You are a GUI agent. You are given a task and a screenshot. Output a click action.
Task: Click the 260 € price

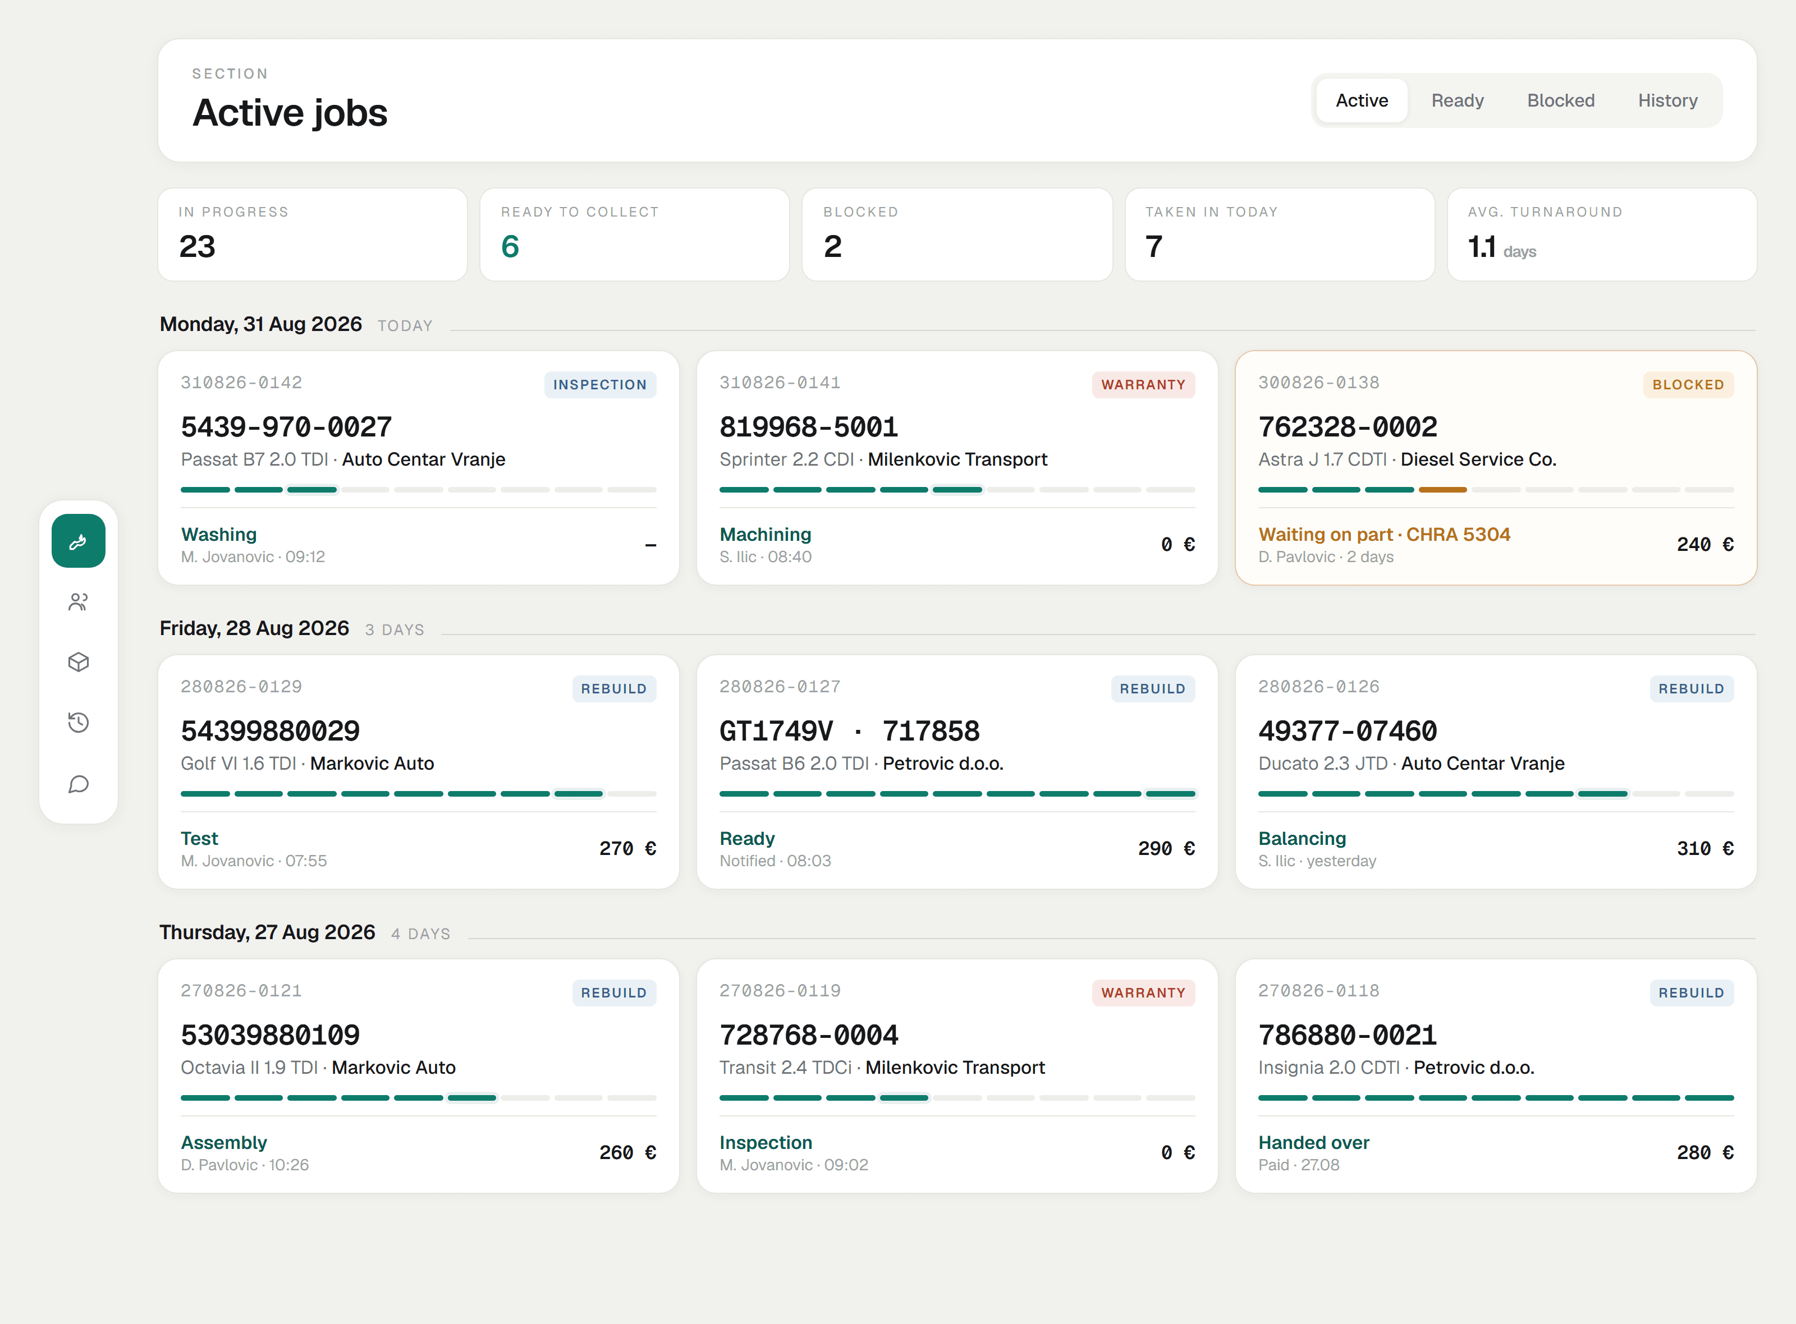tap(627, 1152)
